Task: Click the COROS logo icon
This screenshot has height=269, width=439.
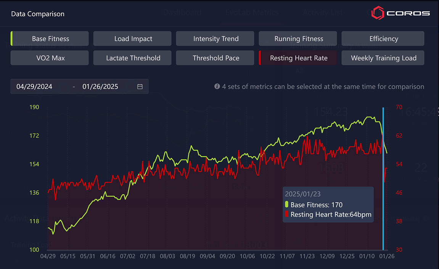Action: [x=377, y=13]
